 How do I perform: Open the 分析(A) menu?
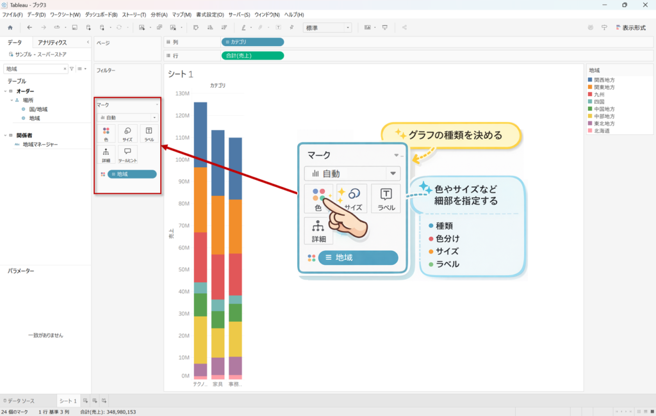point(159,14)
